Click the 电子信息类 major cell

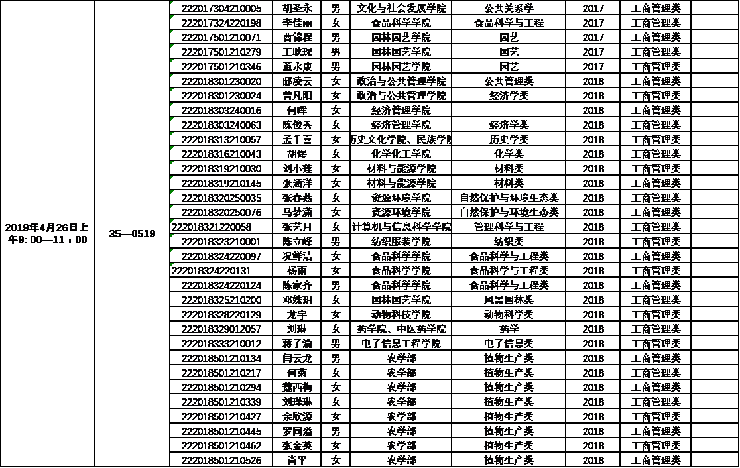point(509,343)
